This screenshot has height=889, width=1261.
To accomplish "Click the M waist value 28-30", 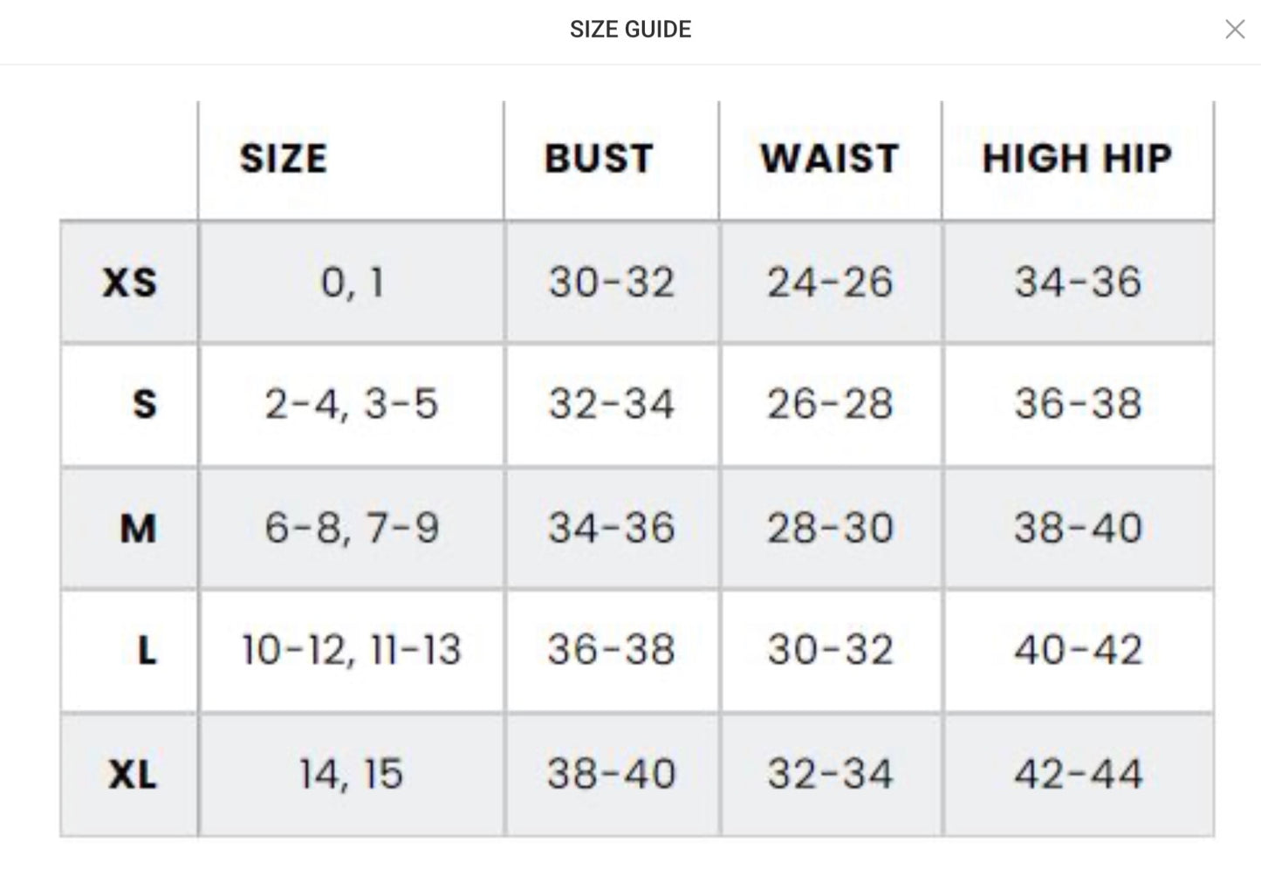I will tap(830, 528).
